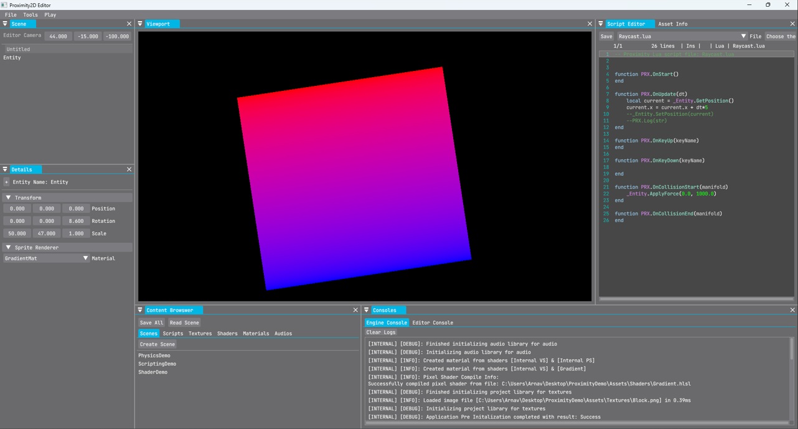Click the Script Editor panel menu triangle
This screenshot has width=798, height=429.
click(x=601, y=24)
